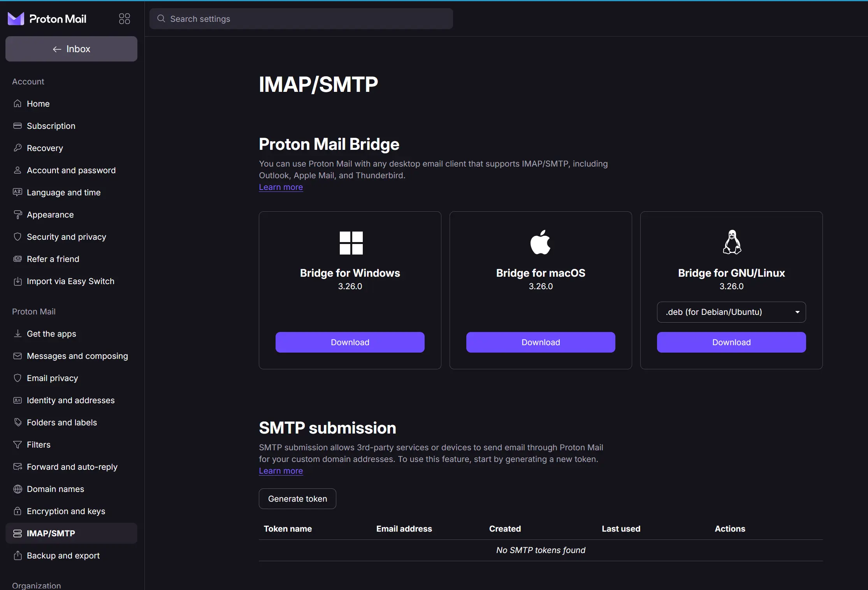Viewport: 868px width, 590px height.
Task: Click Generate token button
Action: tap(297, 499)
